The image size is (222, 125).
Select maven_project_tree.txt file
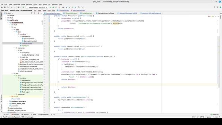coord(17,110)
